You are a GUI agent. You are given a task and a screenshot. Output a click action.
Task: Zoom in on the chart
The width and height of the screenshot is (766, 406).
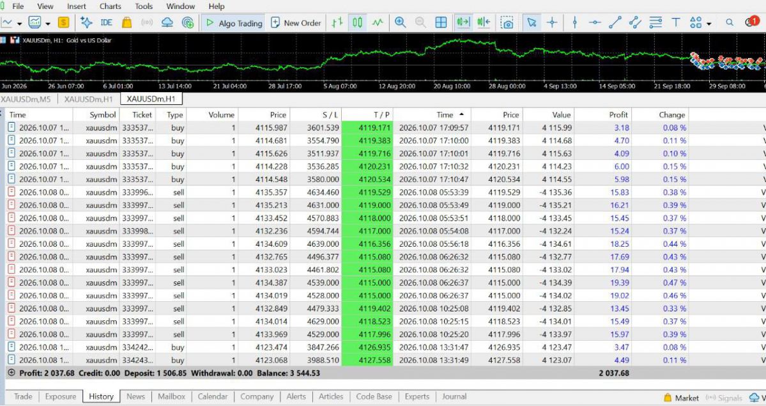(400, 22)
